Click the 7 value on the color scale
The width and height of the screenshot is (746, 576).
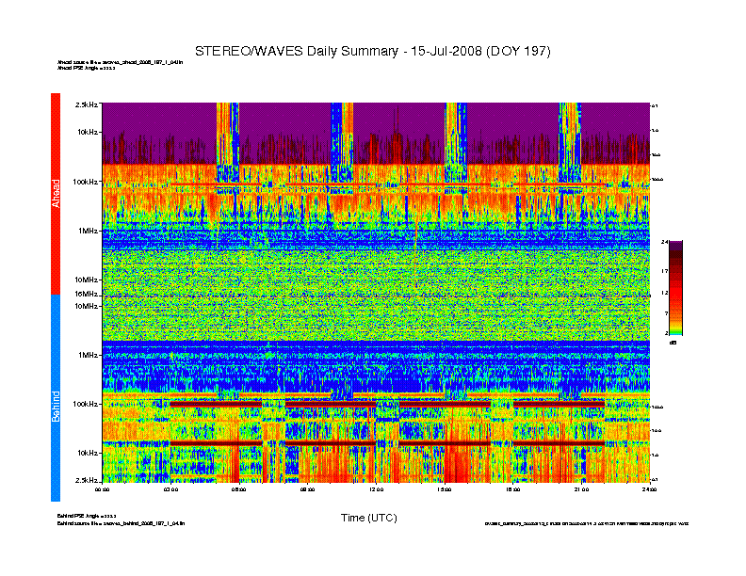click(666, 313)
